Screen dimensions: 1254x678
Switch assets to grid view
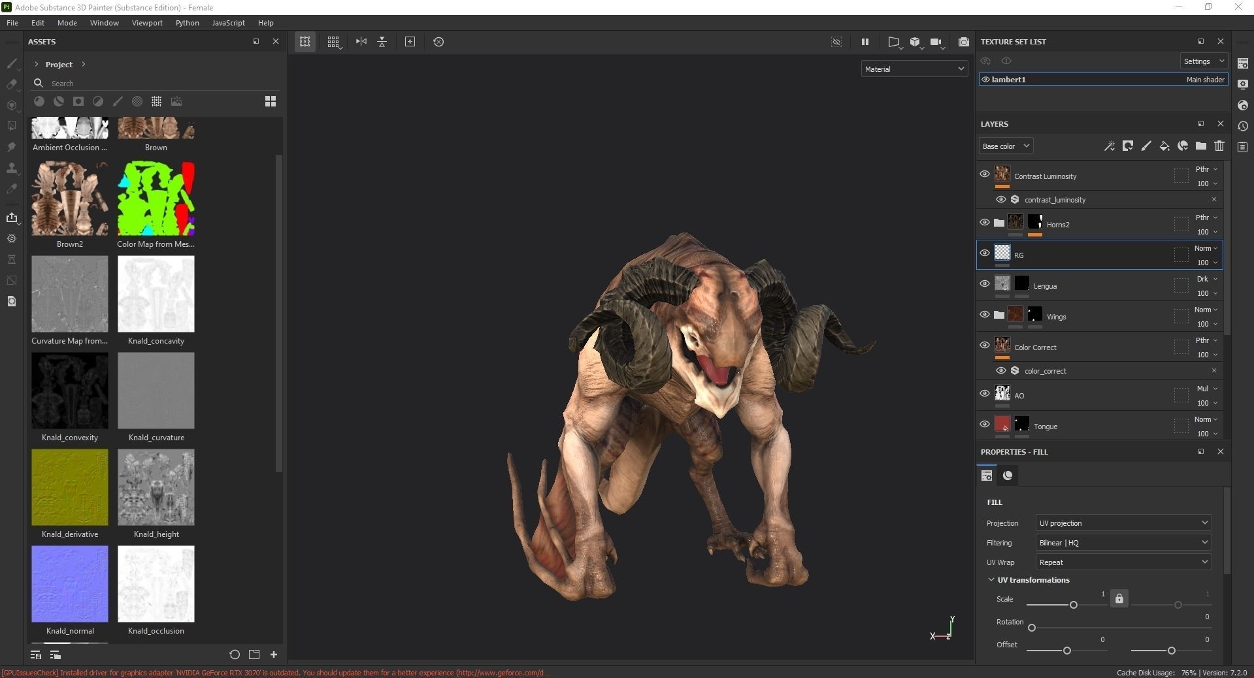[x=271, y=101]
